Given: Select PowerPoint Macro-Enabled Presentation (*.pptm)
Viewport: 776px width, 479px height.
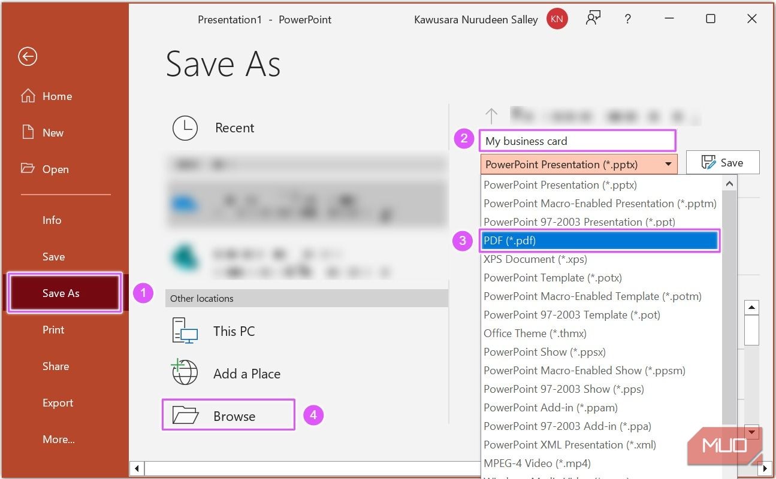Looking at the screenshot, I should click(602, 204).
